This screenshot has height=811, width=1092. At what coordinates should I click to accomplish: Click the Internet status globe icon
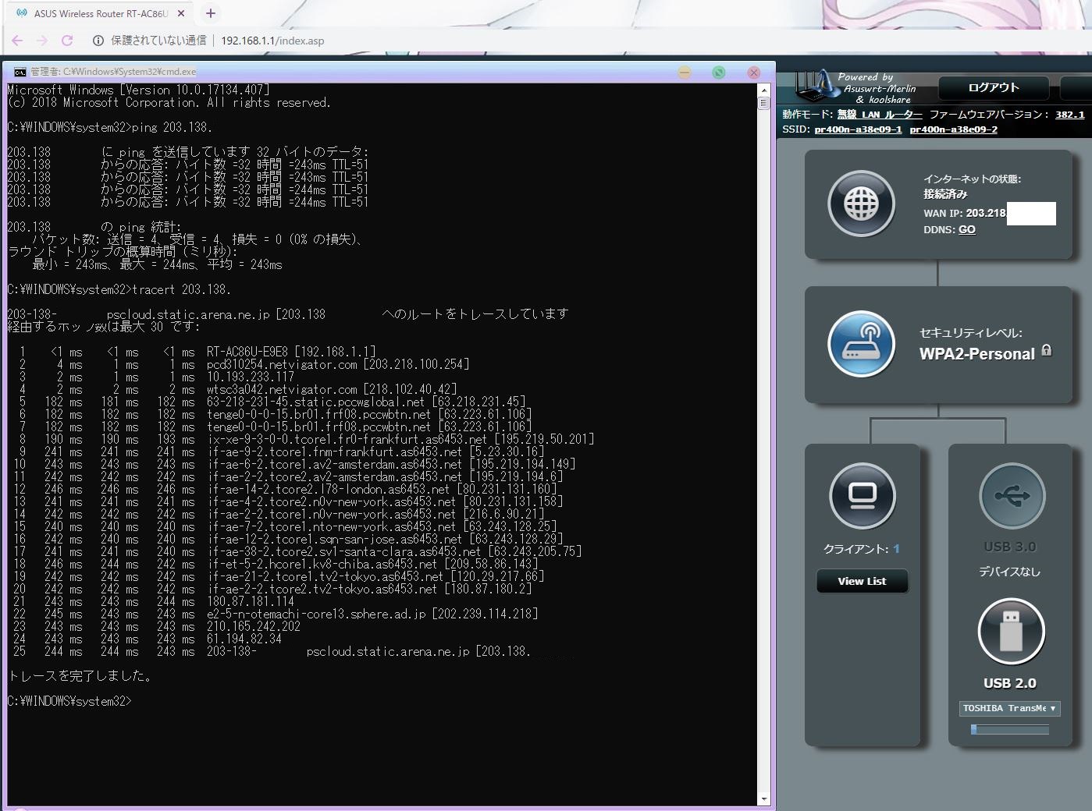pyautogui.click(x=861, y=204)
